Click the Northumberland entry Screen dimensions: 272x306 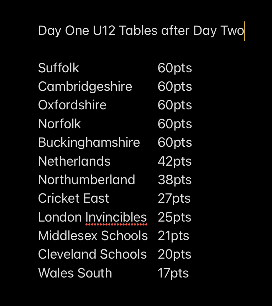coord(87,180)
